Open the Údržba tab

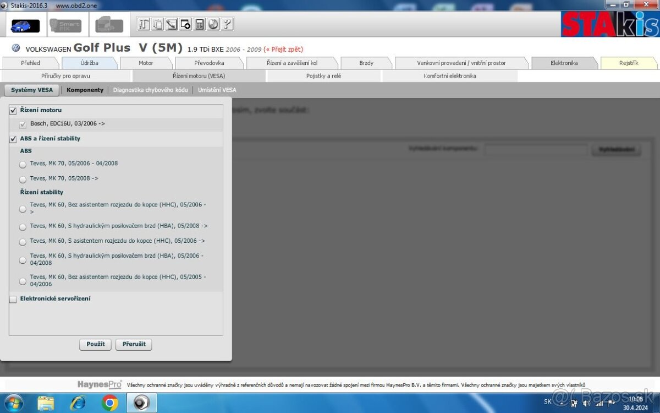click(89, 63)
